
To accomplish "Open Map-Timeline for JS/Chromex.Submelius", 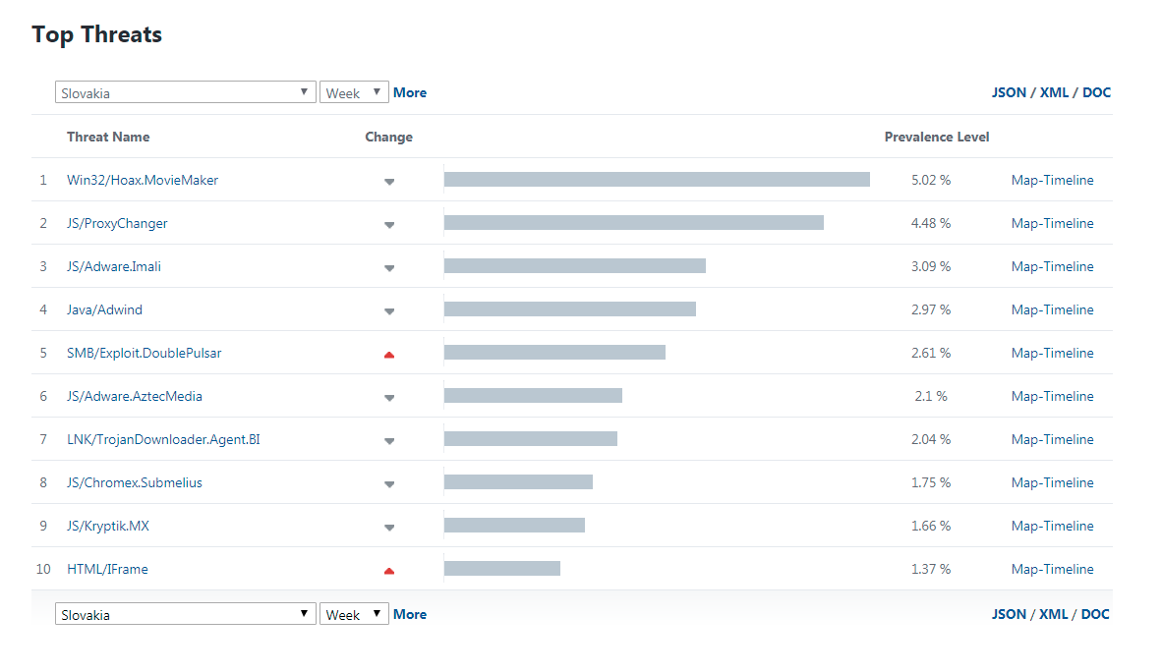I will click(1052, 483).
